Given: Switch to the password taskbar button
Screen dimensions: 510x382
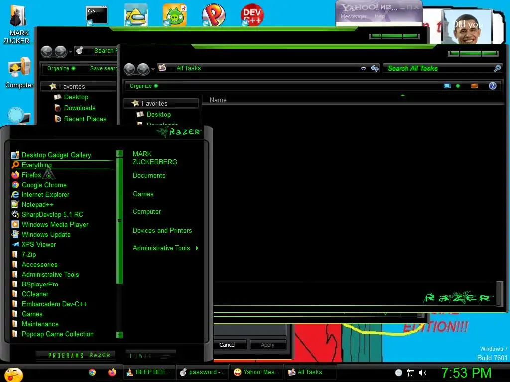Looking at the screenshot, I should coord(203,372).
